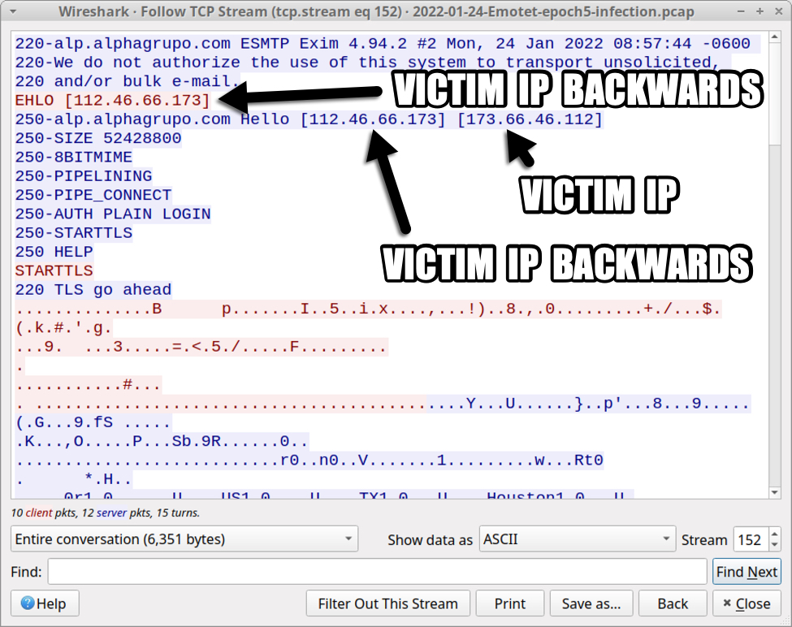Click the Help button

[x=45, y=603]
